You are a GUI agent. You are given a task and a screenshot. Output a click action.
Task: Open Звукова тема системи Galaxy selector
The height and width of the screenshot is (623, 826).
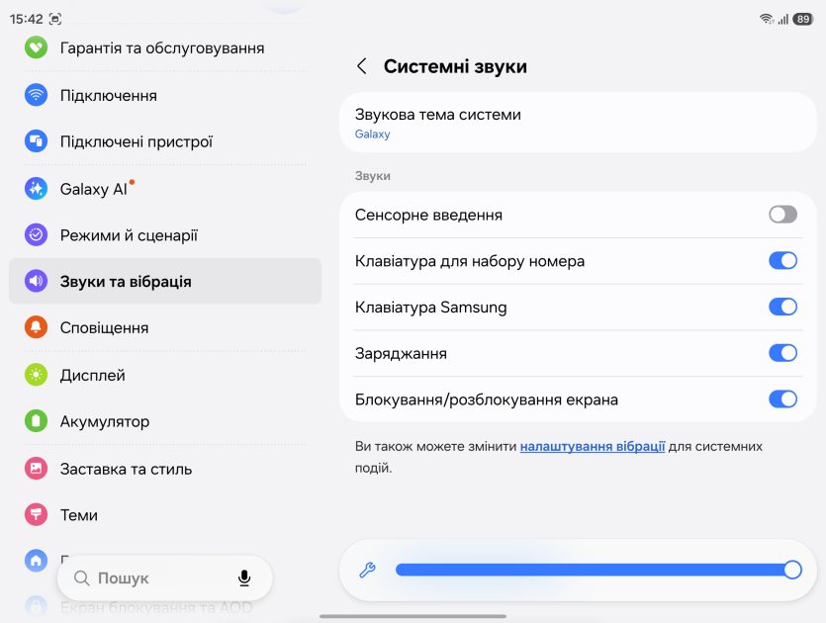coord(578,123)
